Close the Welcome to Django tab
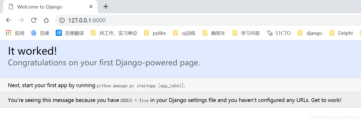The image size is (361, 122). (x=91, y=7)
